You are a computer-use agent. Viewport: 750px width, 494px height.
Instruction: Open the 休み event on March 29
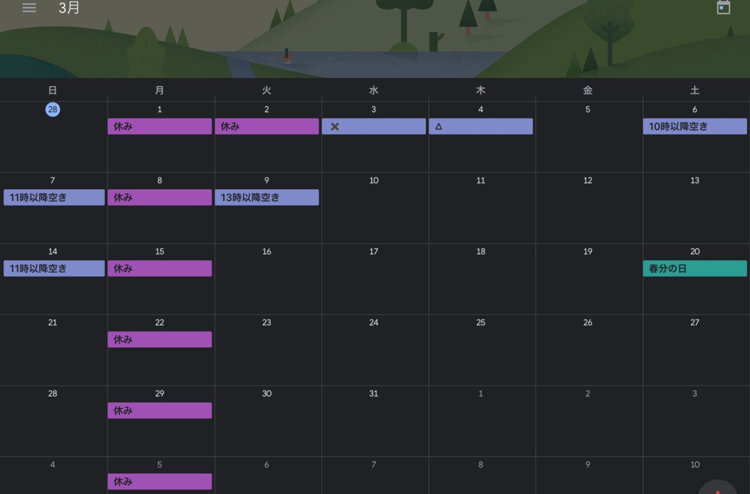point(159,410)
